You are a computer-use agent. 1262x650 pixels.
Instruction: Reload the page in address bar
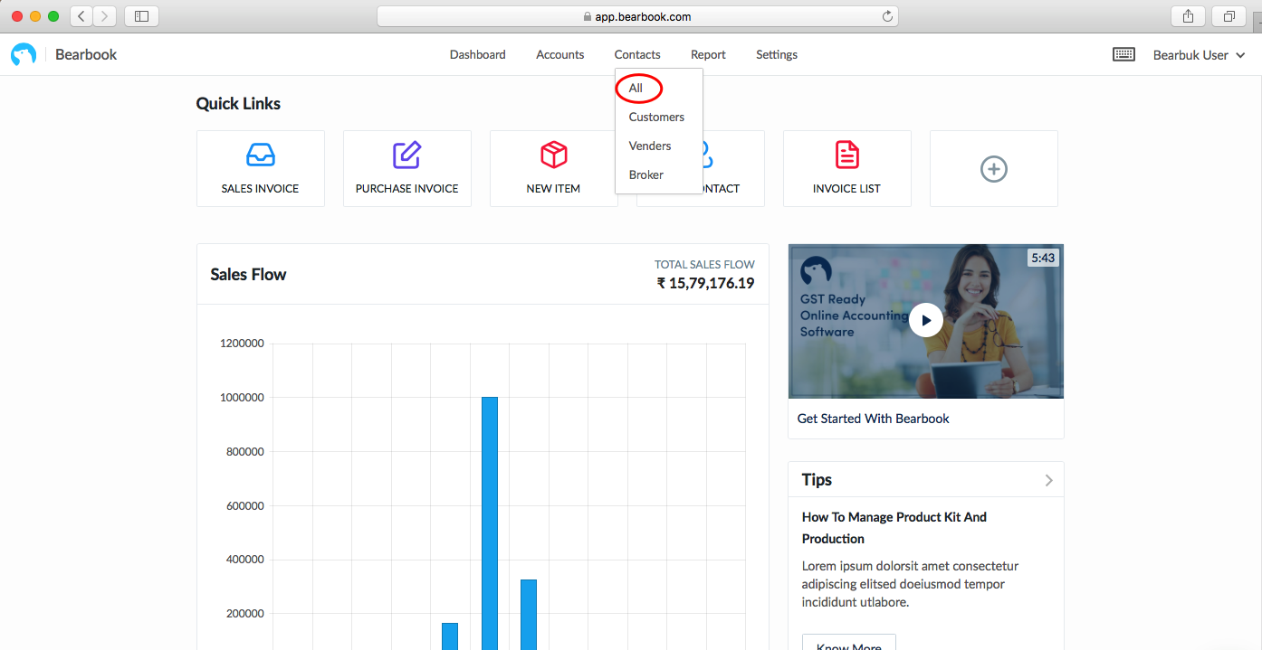pyautogui.click(x=887, y=16)
